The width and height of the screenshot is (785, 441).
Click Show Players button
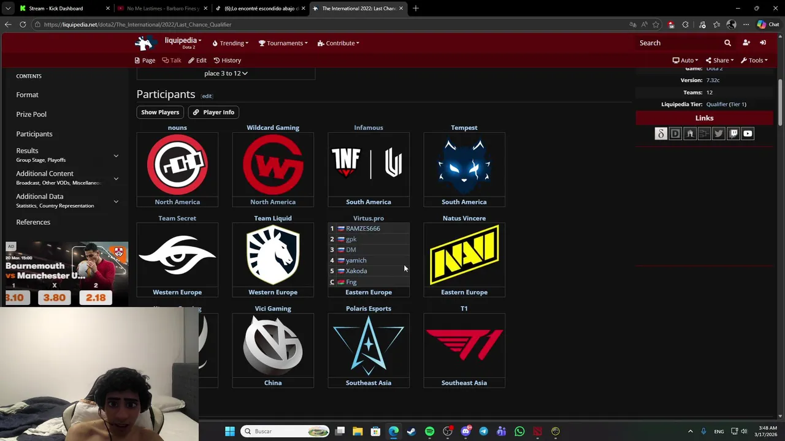(160, 112)
